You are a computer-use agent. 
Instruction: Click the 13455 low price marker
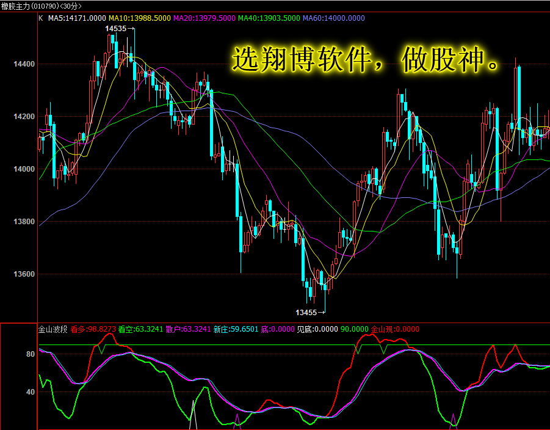click(310, 312)
